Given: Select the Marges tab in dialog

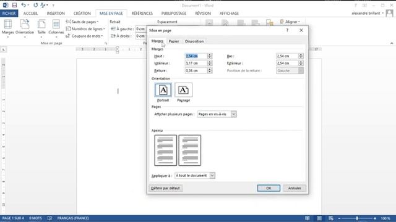Looking at the screenshot, I should [x=157, y=41].
